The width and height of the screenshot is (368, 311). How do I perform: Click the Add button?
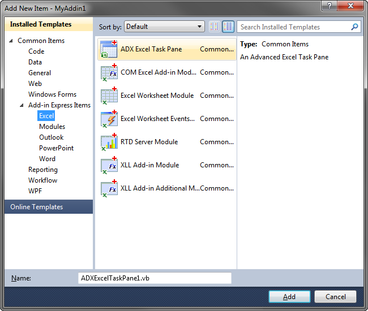(x=289, y=297)
